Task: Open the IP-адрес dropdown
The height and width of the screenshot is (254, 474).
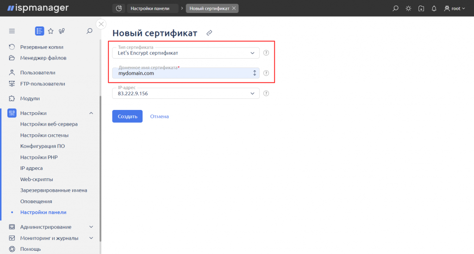Action: coord(186,93)
